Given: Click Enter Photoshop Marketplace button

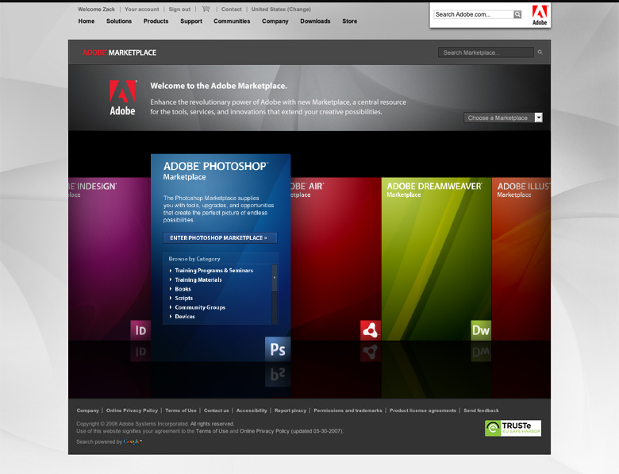Looking at the screenshot, I should click(220, 237).
